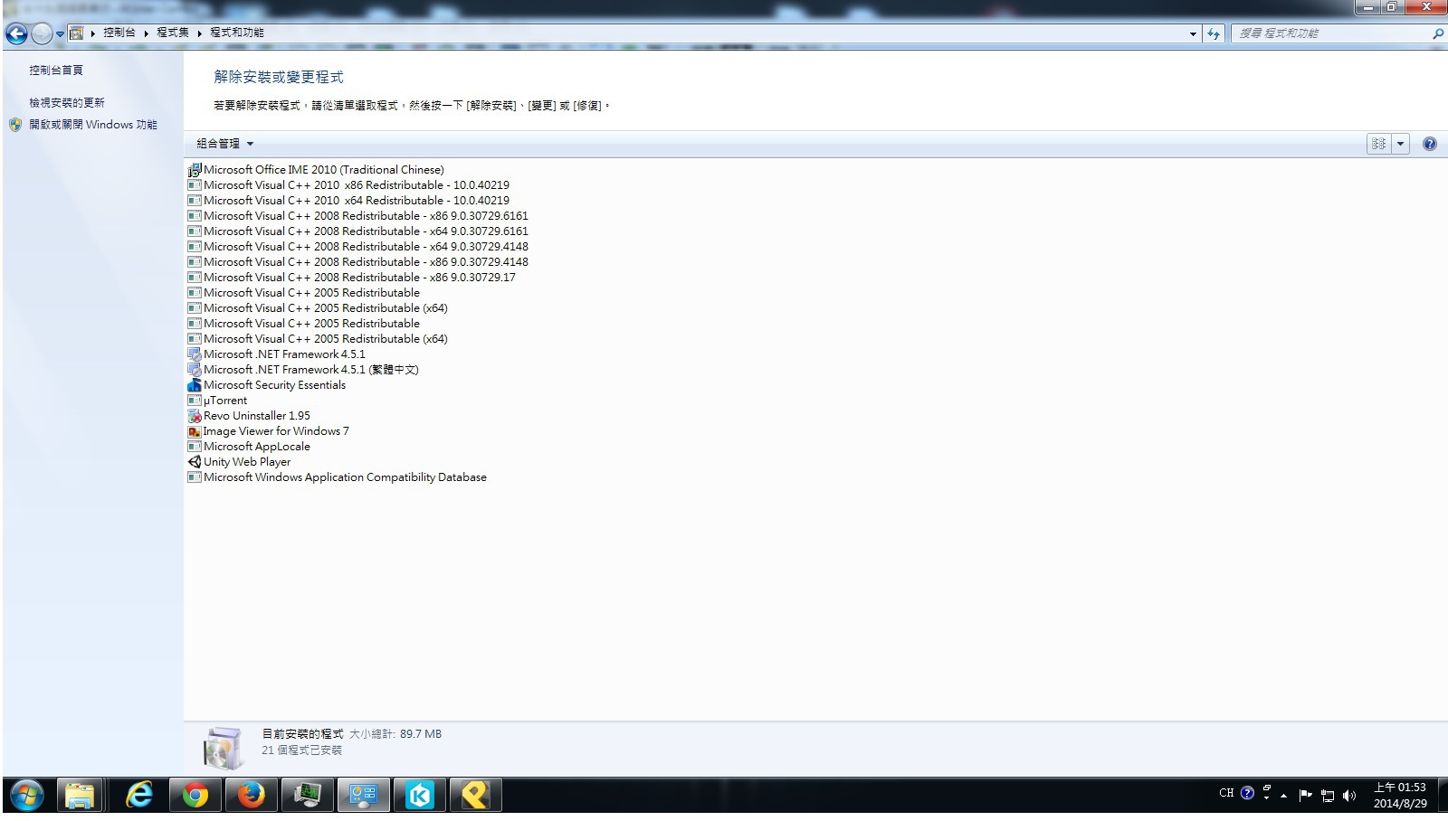Select 程式和功能 breadcrumb in address bar

(237, 33)
